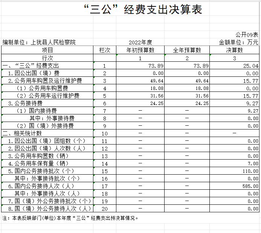The height and width of the screenshot is (233, 261).
Task: Click 15.77 in the 公务用车运行维护费 row
Action: pos(251,96)
